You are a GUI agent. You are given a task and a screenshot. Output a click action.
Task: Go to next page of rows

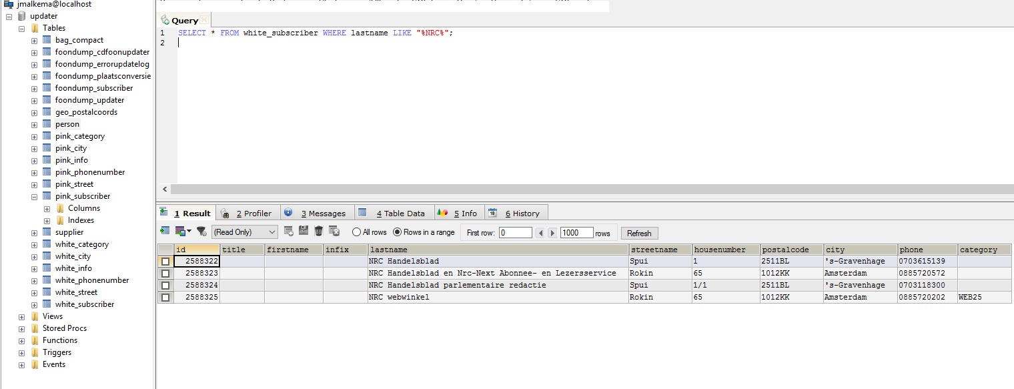click(552, 233)
